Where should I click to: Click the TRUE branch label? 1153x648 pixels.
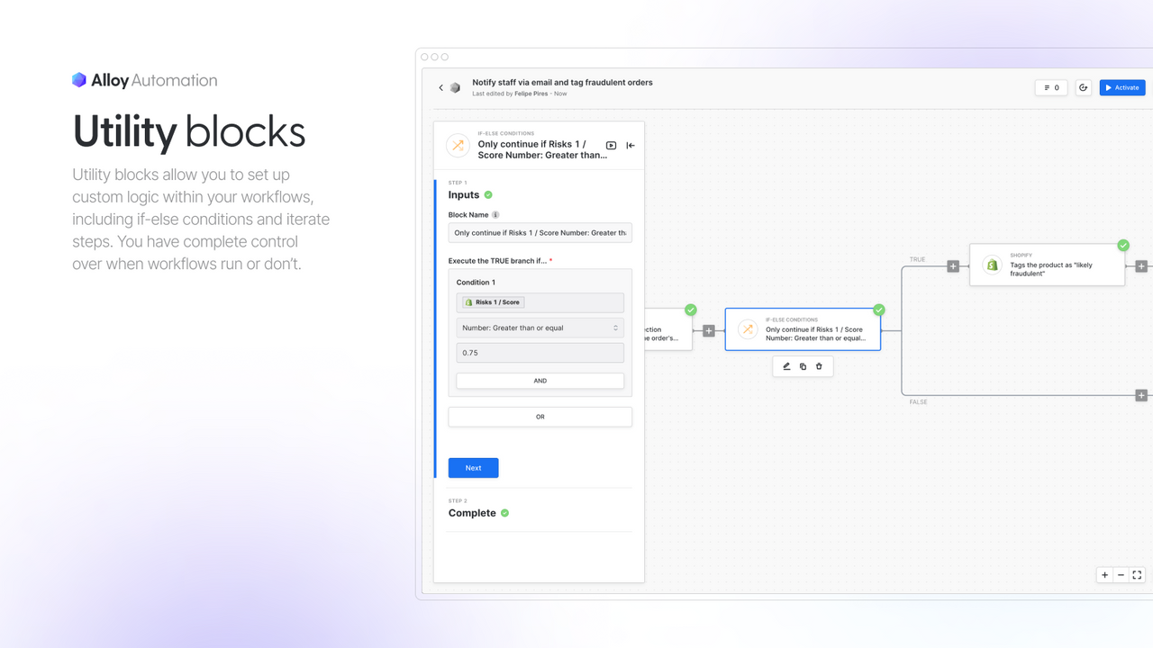917,259
